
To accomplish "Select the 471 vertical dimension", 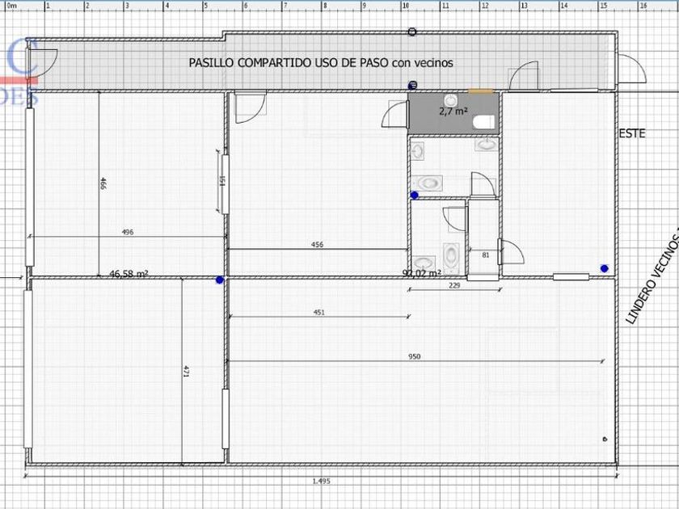I will point(186,372).
